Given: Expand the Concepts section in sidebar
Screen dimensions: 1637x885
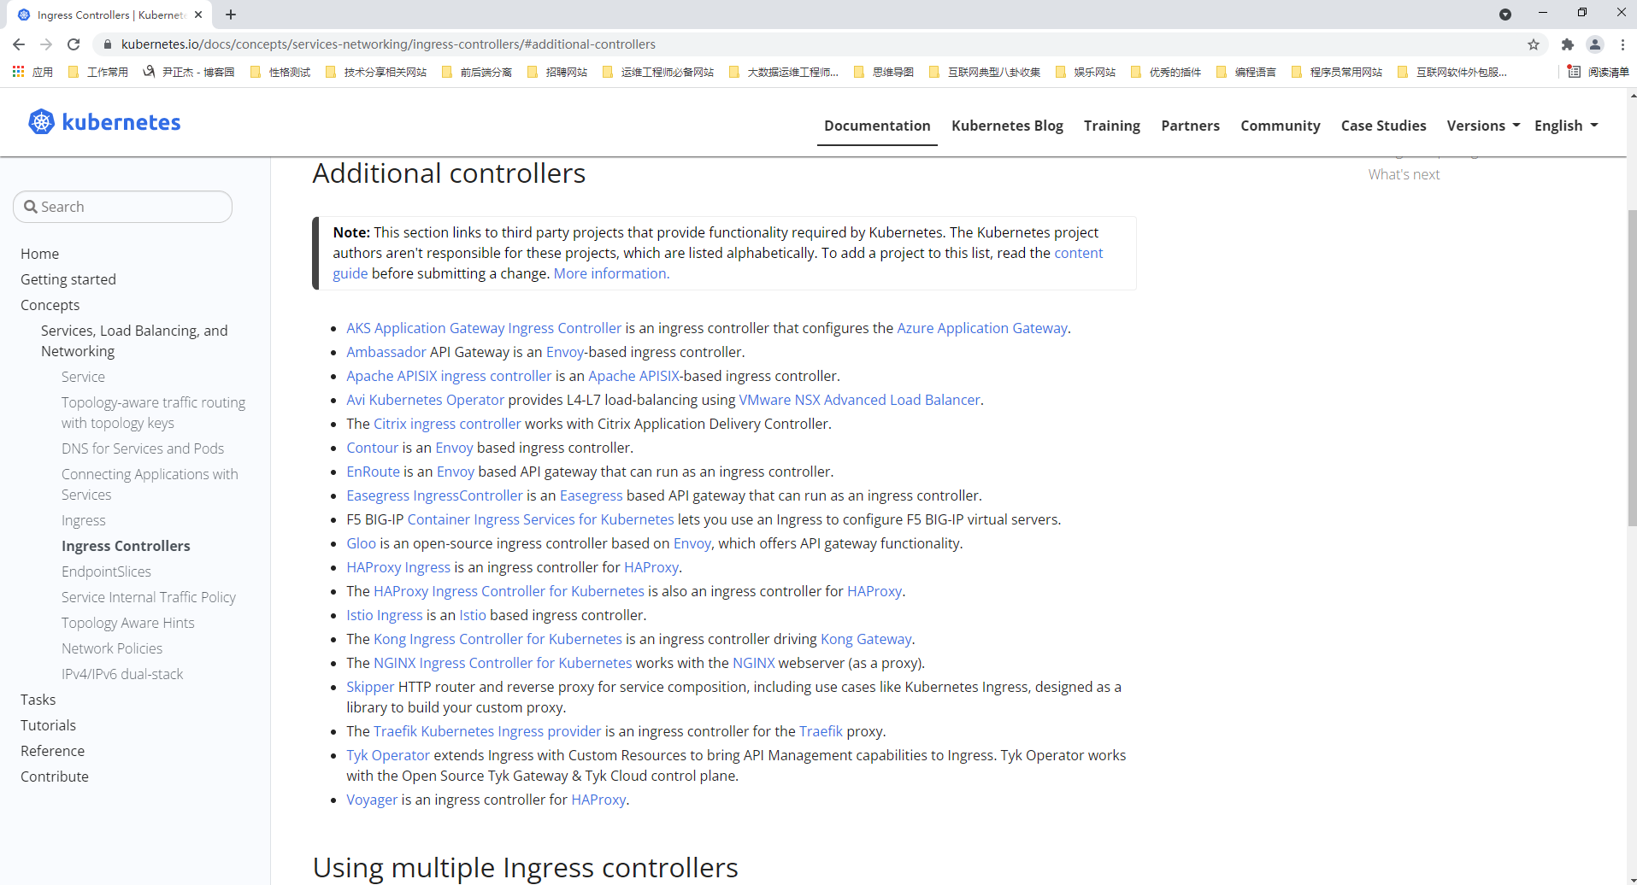Looking at the screenshot, I should [50, 305].
